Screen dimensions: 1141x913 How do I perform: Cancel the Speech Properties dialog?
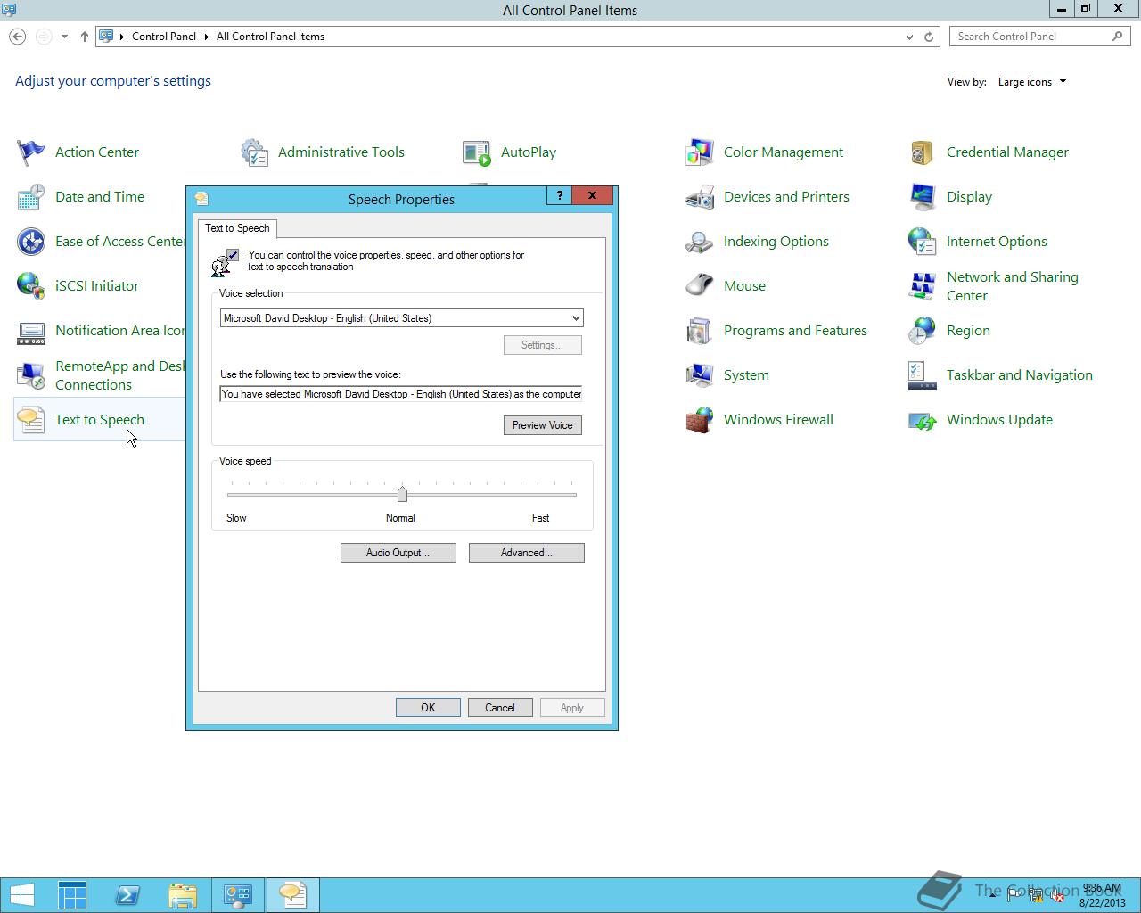click(499, 708)
